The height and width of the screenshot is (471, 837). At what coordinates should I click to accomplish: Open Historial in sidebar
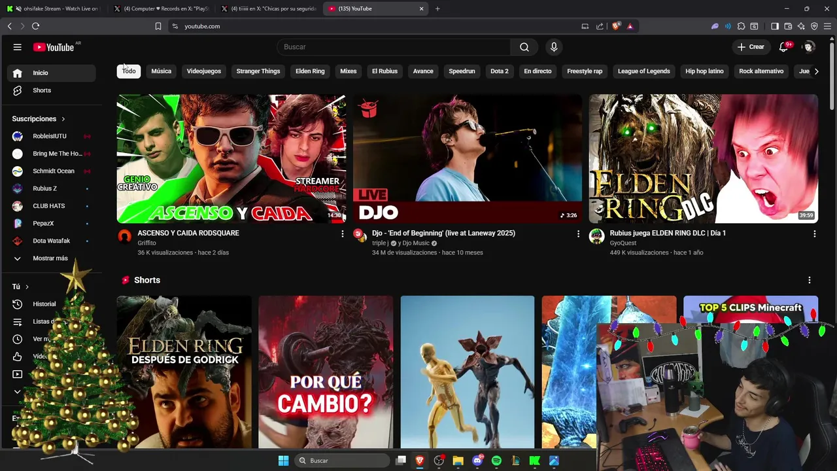pos(52,304)
